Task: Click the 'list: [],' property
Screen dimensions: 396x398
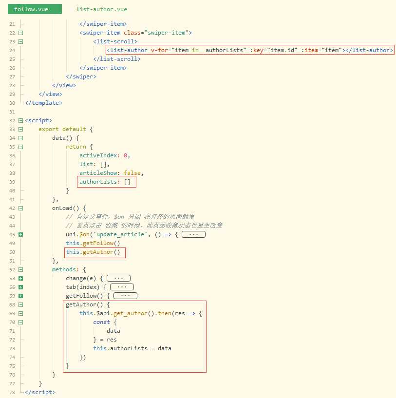Action: tap(94, 164)
